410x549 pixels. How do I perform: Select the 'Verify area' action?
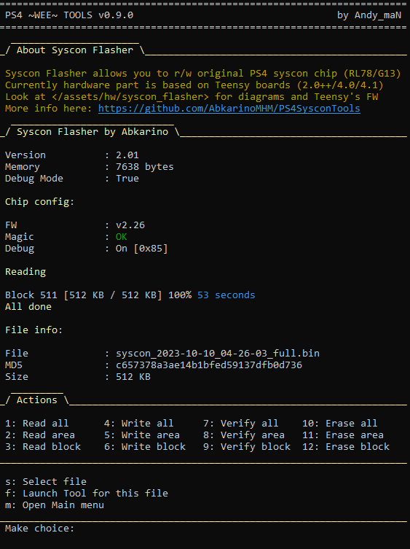[244, 435]
